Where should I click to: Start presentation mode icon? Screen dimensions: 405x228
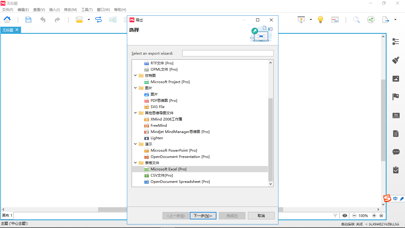[x=301, y=20]
